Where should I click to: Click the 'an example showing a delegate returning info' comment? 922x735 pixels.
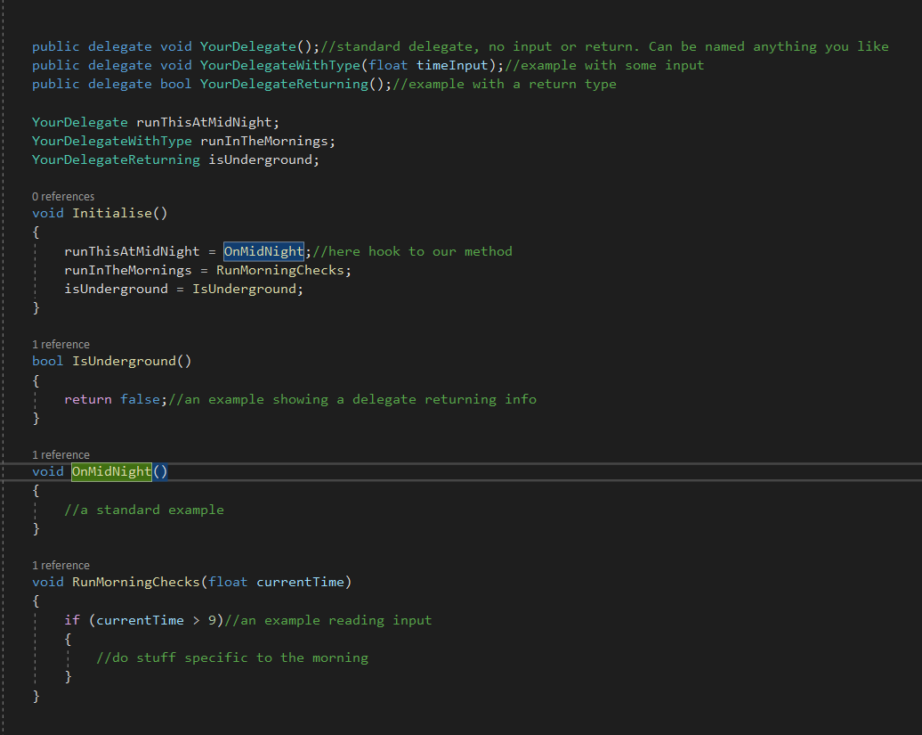[x=352, y=399]
